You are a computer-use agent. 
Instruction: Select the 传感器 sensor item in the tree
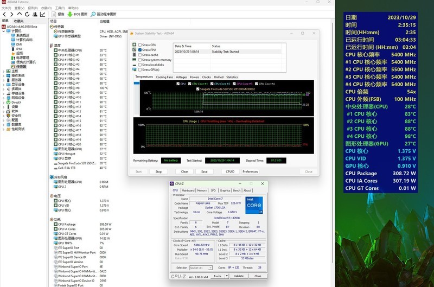(21, 66)
